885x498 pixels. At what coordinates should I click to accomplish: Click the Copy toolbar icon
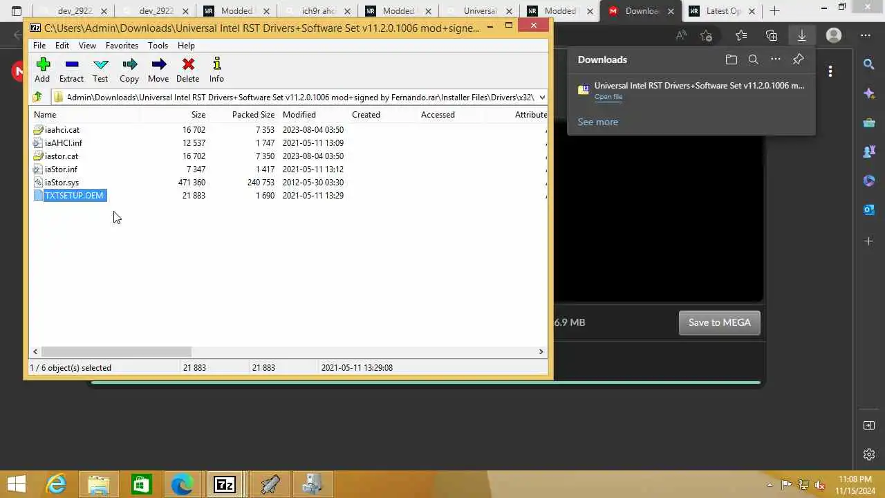click(129, 70)
